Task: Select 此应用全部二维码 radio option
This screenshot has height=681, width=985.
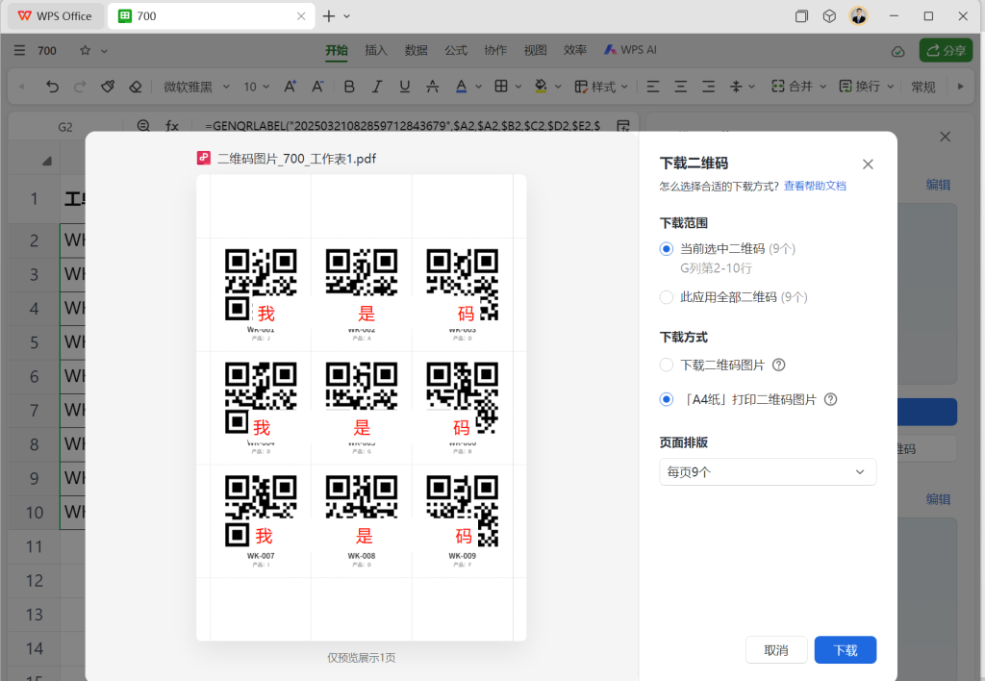Action: (x=667, y=296)
